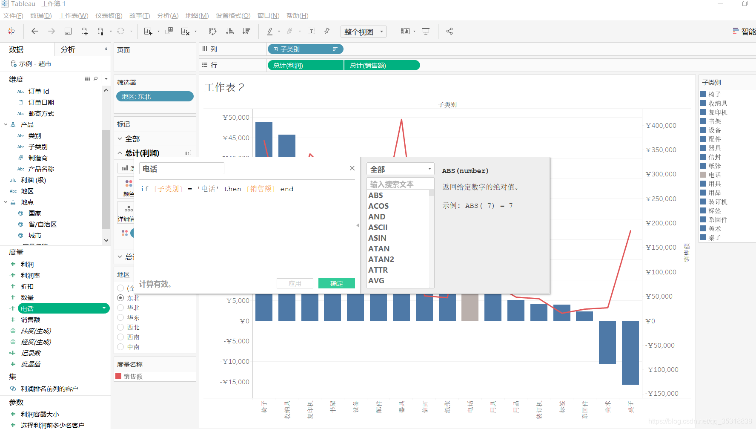The image size is (756, 429).
Task: Open the dimensions pane menu arrow
Action: tap(106, 79)
